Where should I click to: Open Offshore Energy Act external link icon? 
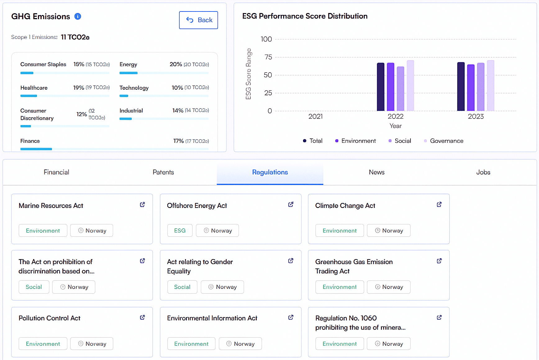[291, 205]
